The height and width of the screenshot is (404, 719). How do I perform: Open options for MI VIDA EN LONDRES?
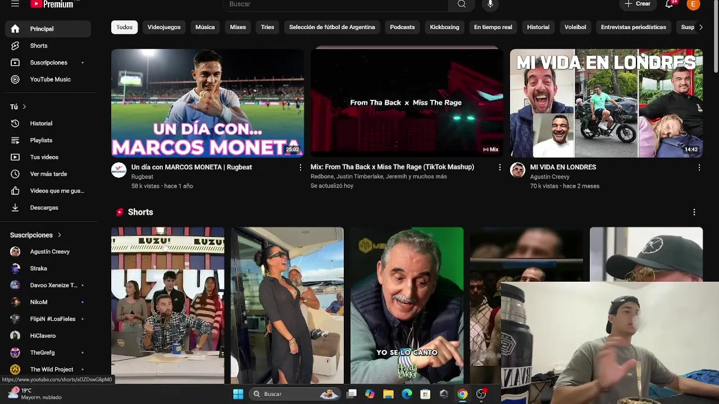coord(699,167)
